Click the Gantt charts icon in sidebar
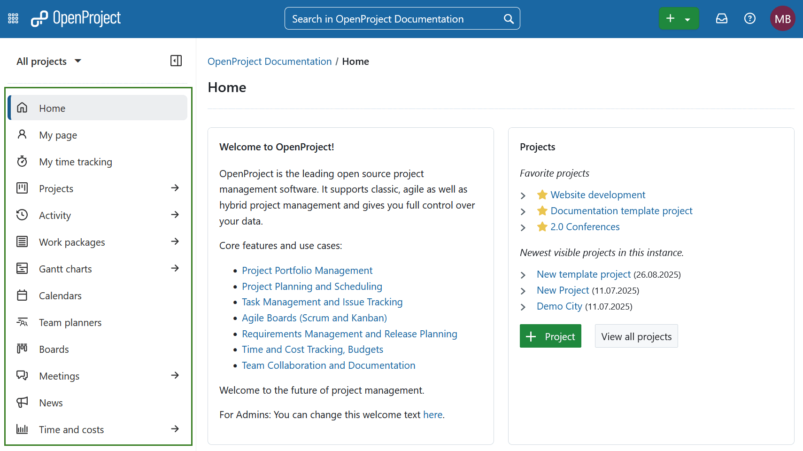The width and height of the screenshot is (803, 451). 22,268
